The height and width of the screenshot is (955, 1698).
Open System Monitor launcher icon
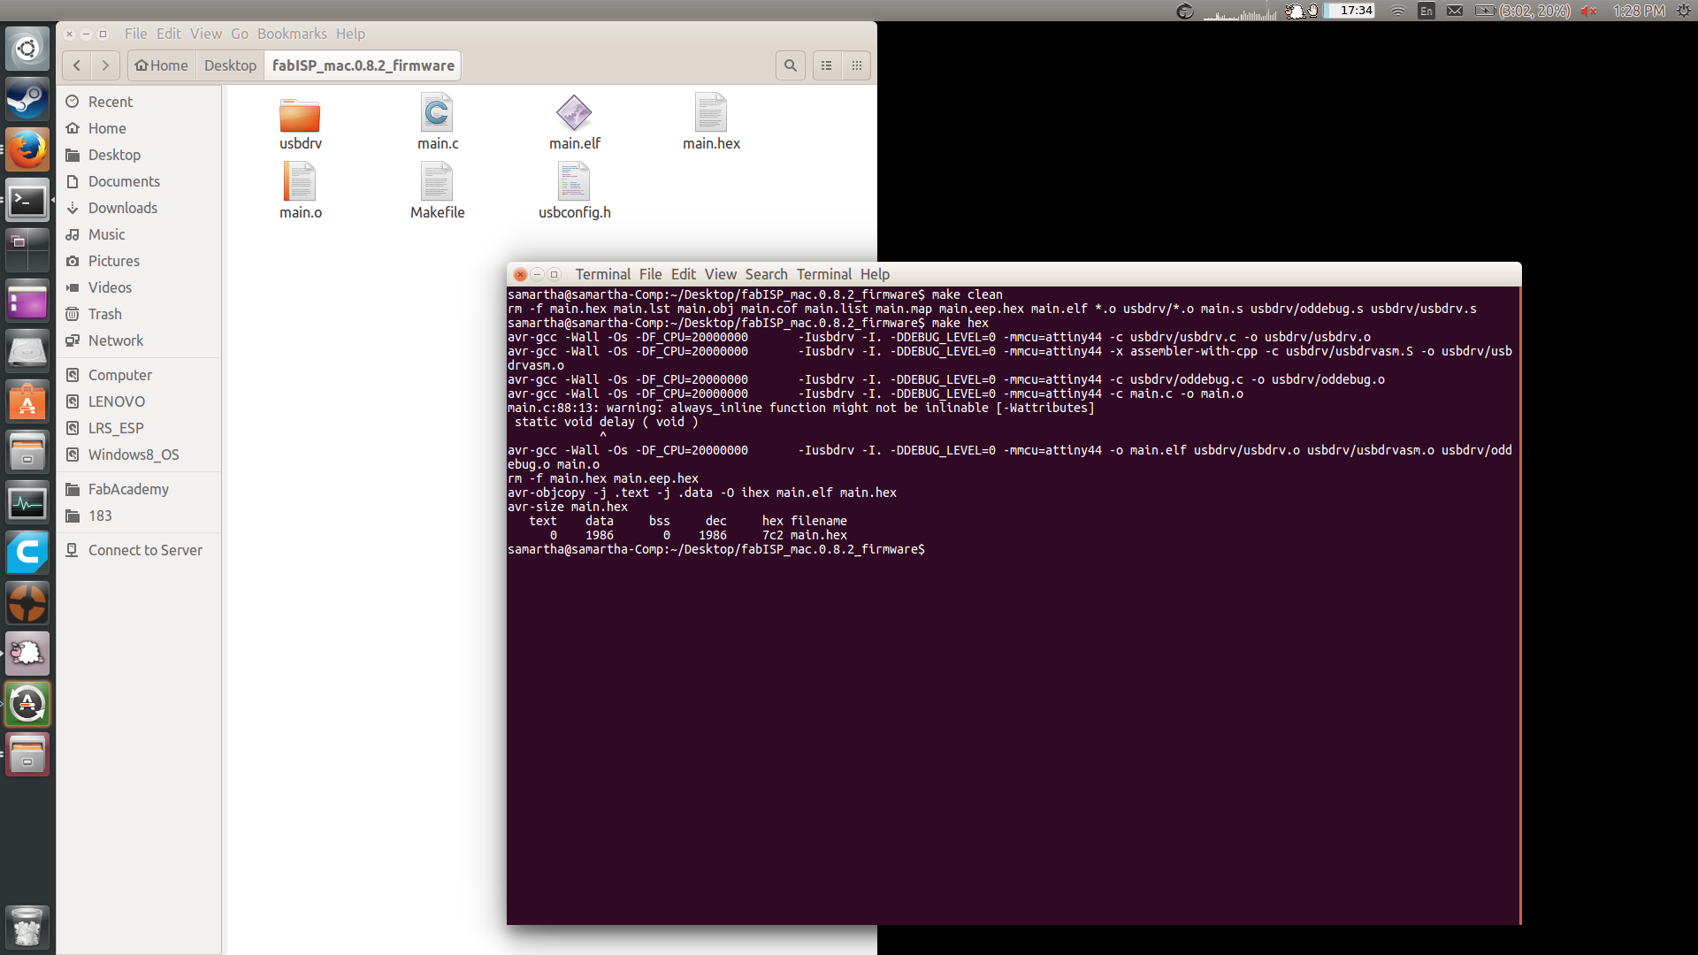pyautogui.click(x=27, y=504)
